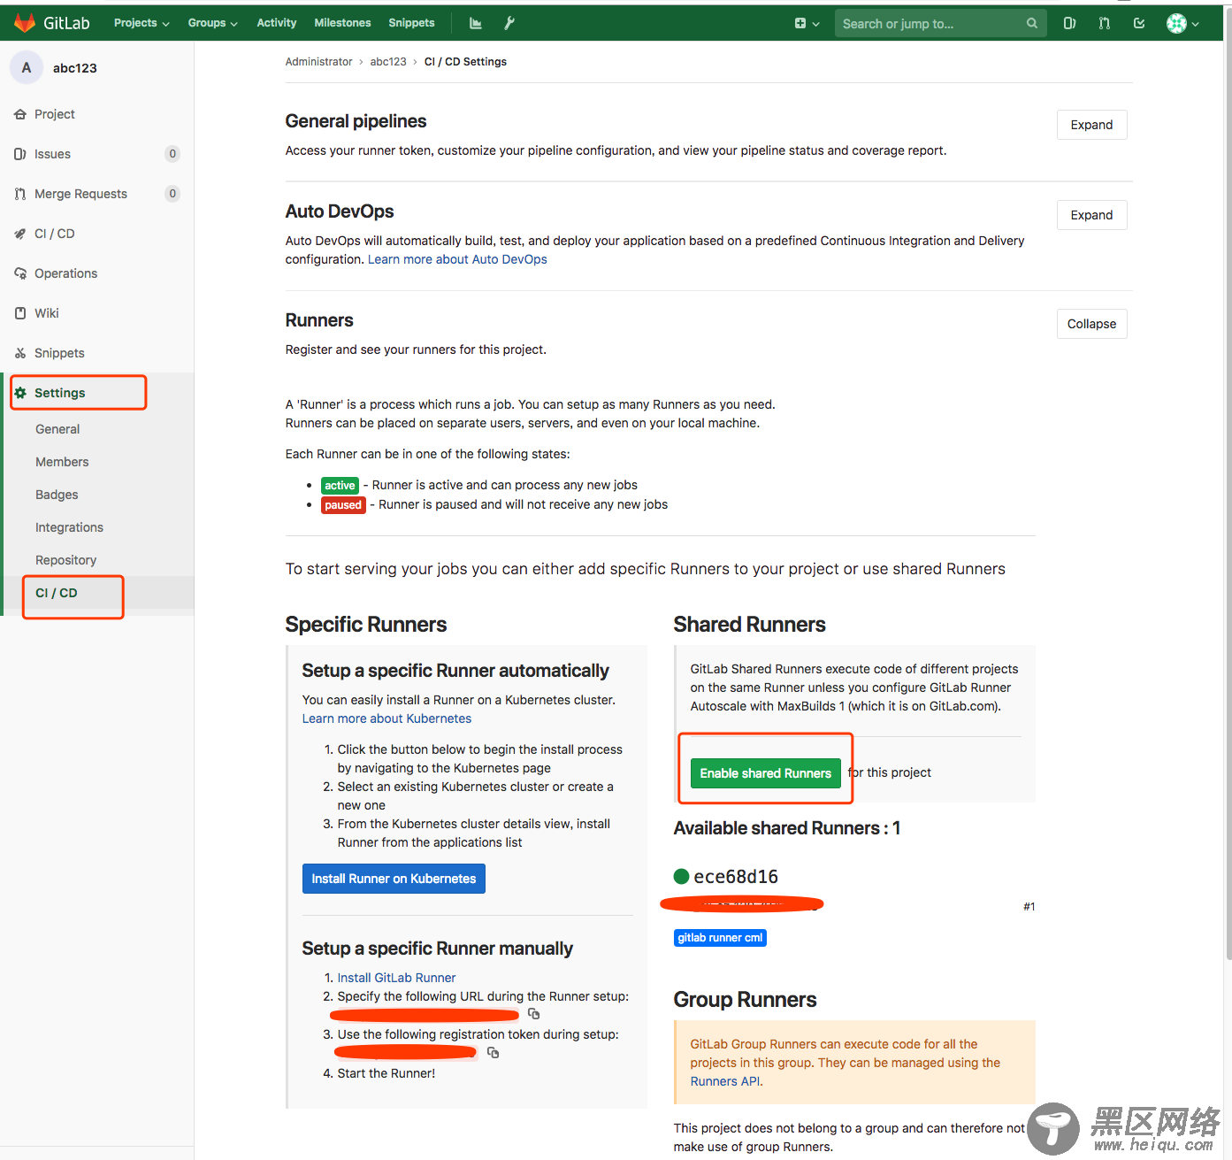This screenshot has height=1160, width=1232.
Task: Open the instance statistics chart icon
Action: (x=476, y=23)
